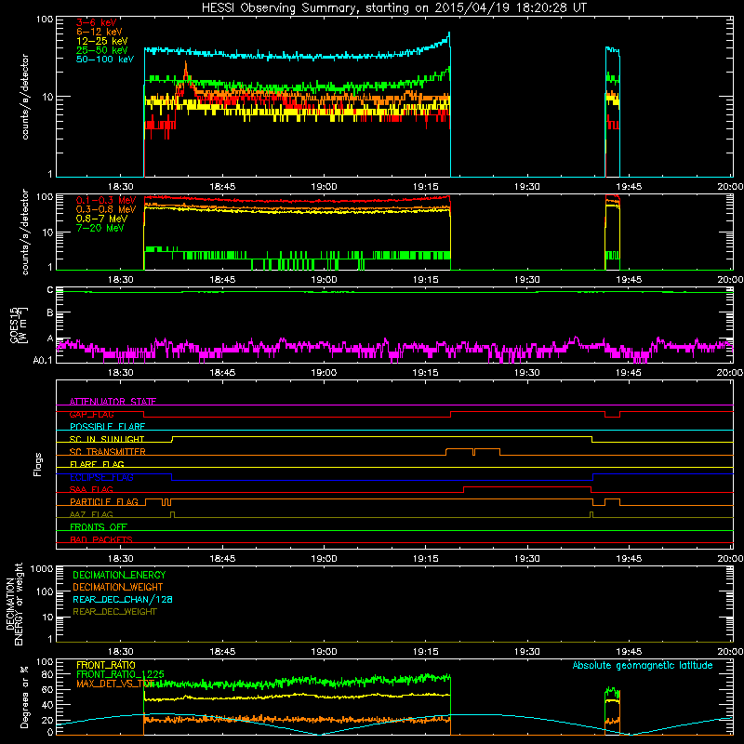Click the DECIMATION_WEIGHT legend label
Viewport: 744px width, 744px height.
pos(118,587)
